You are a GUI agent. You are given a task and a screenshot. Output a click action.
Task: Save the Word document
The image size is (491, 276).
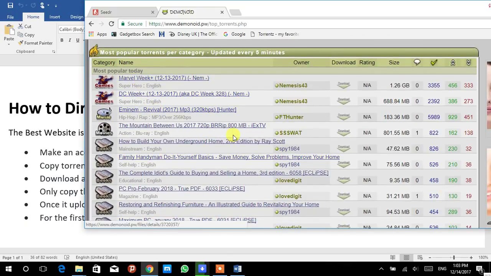coord(10,5)
